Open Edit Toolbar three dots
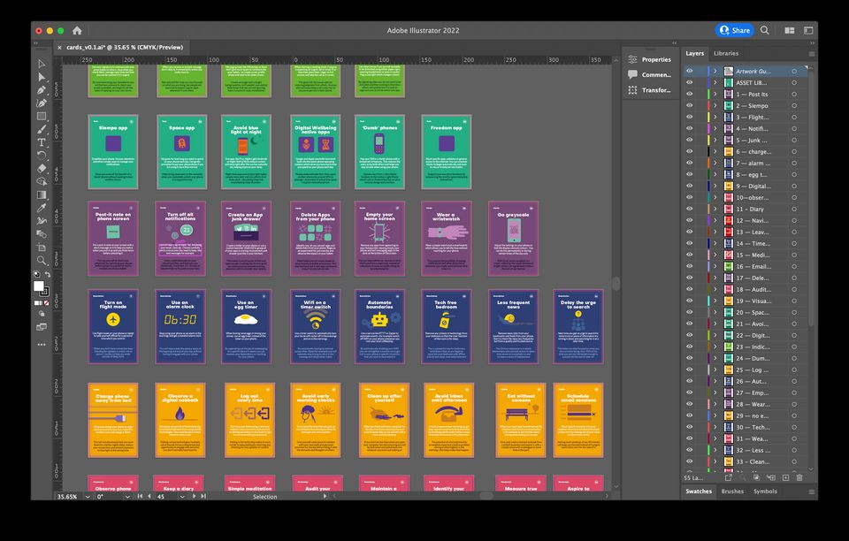This screenshot has height=541, width=849. pos(42,344)
